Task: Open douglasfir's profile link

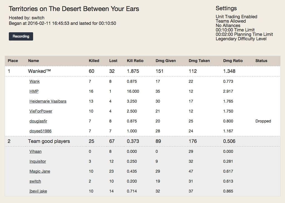Action: 38,121
